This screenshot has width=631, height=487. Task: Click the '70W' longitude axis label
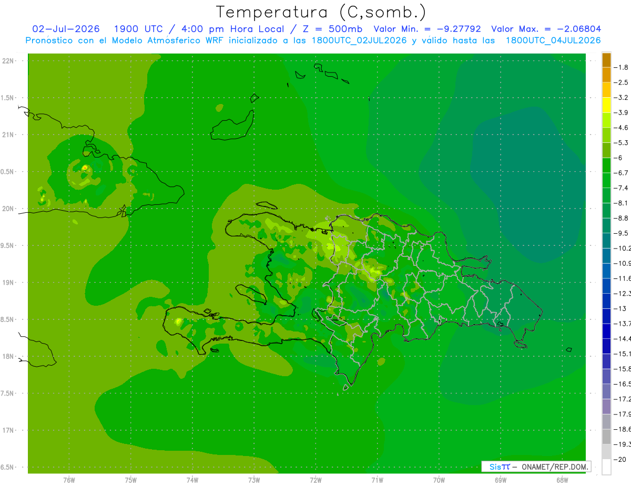coord(439,480)
